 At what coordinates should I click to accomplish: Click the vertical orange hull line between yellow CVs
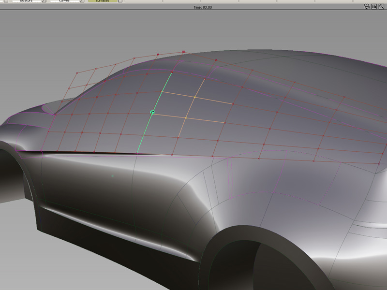190,107
